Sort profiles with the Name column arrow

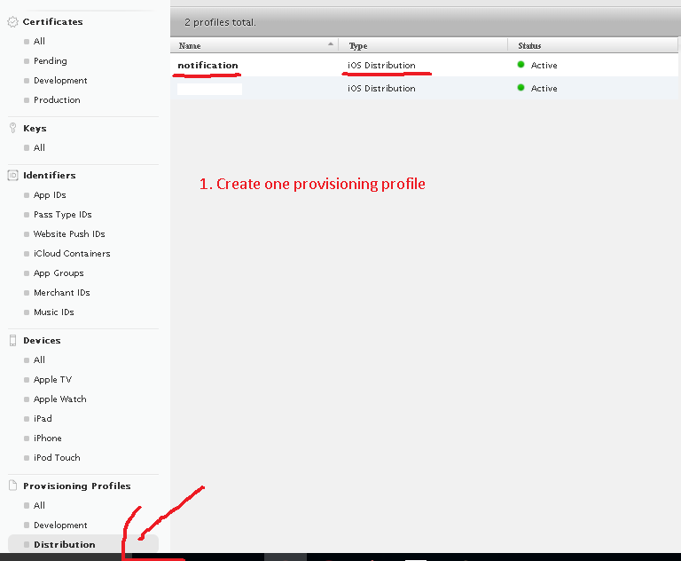(331, 43)
